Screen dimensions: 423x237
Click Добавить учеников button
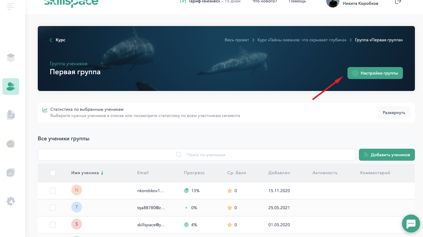387,155
